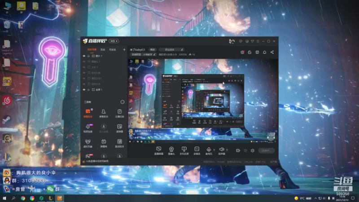Open the orange Douyu app on taskbar

coord(60,198)
